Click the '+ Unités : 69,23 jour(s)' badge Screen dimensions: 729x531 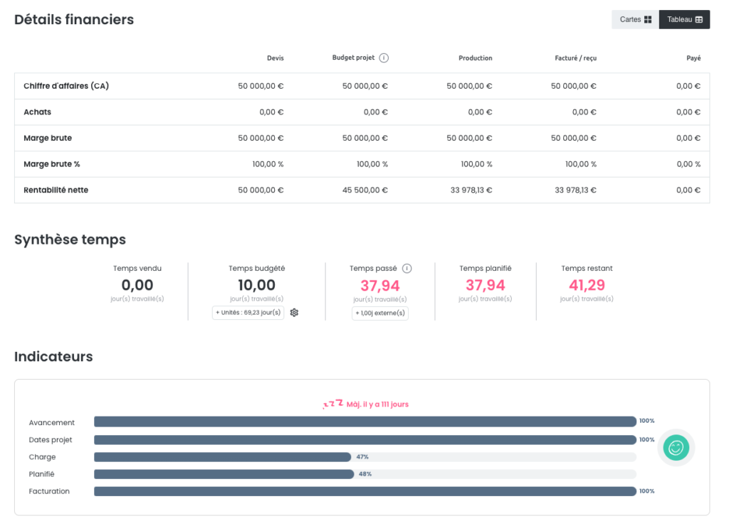coord(248,313)
